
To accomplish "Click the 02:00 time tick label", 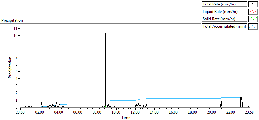I will coord(39,113).
